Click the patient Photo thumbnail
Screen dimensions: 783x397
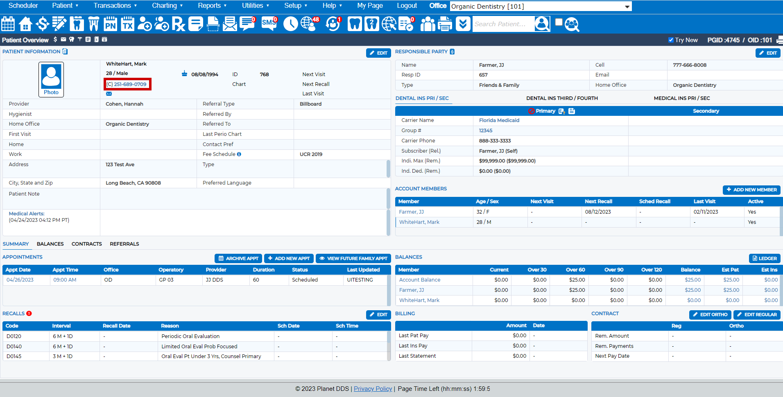[51, 79]
